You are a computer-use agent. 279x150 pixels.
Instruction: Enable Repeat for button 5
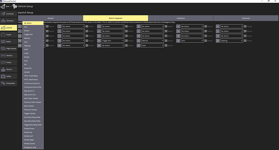[x=245, y=27]
